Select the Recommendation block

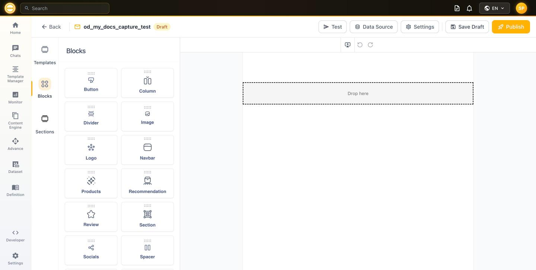click(x=147, y=183)
